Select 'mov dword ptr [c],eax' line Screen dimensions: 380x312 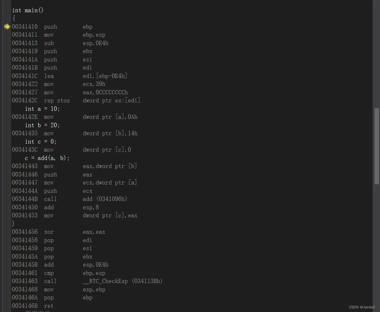pyautogui.click(x=75, y=215)
